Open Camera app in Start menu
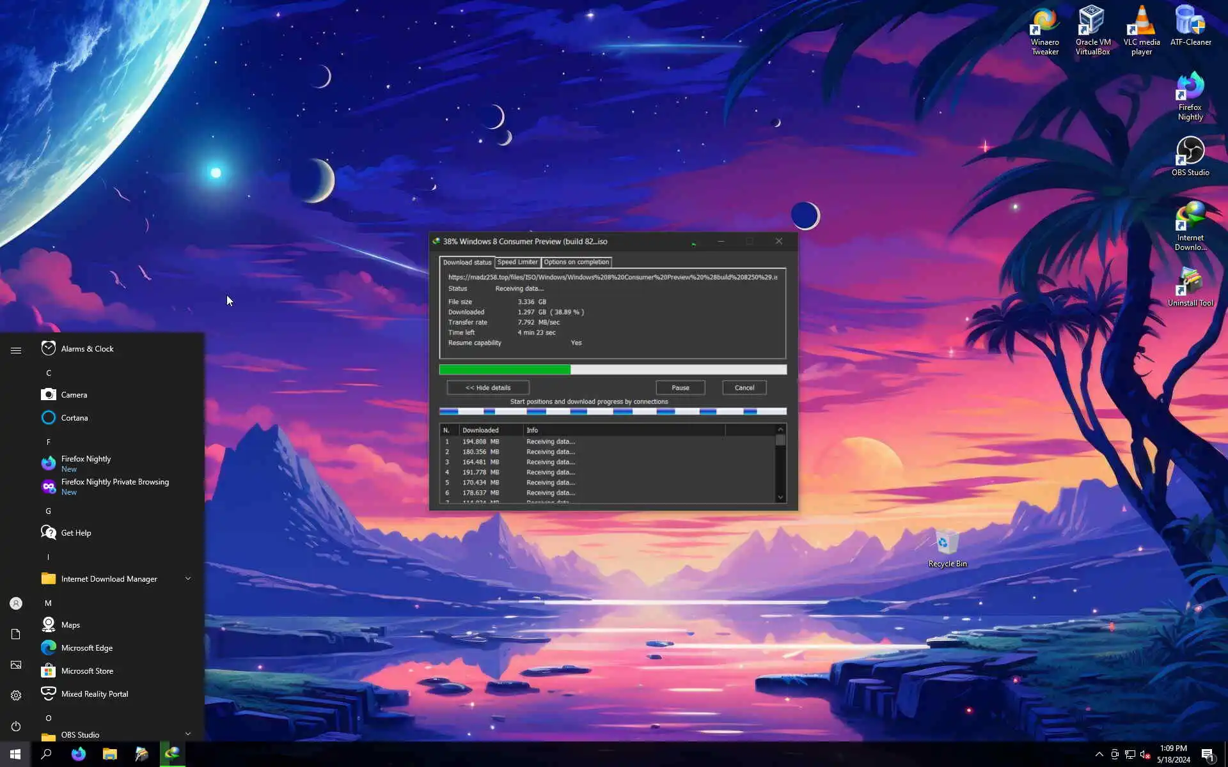1228x767 pixels. [74, 395]
